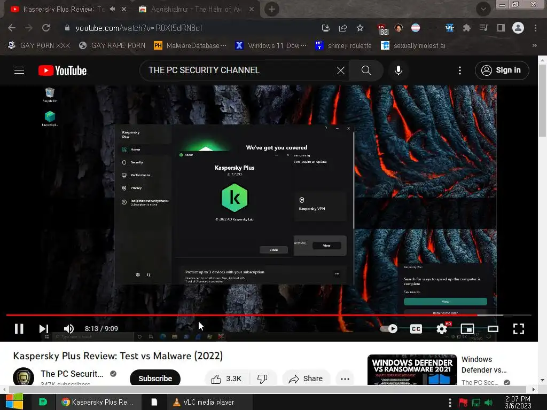Open the media control icon in toolbar
Image resolution: width=547 pixels, height=410 pixels.
(x=483, y=28)
